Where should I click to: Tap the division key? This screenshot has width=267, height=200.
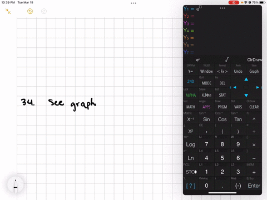click(x=254, y=132)
